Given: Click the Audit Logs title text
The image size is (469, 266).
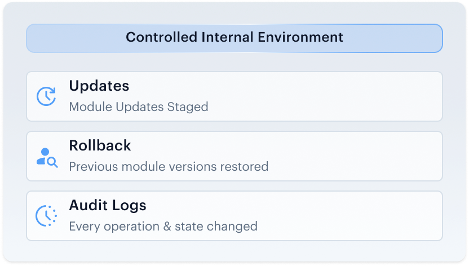Looking at the screenshot, I should [x=108, y=206].
